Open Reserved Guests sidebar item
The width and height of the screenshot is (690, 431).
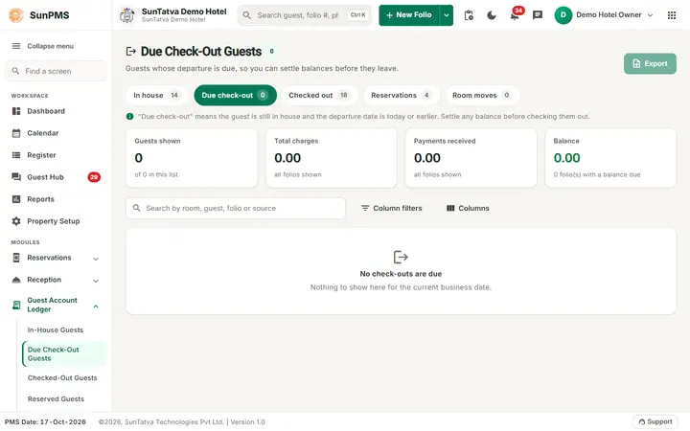coord(56,398)
